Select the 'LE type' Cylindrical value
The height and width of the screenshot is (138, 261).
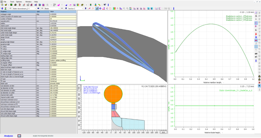(63, 79)
